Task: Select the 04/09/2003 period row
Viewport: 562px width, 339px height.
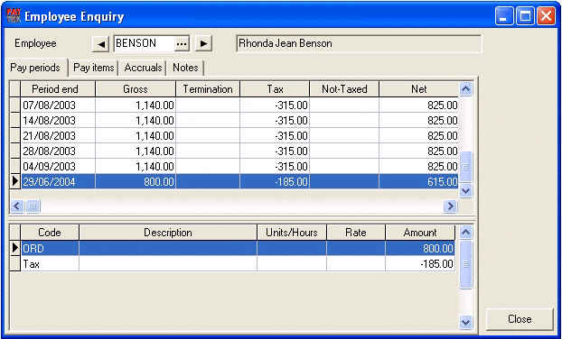Action: [234, 167]
